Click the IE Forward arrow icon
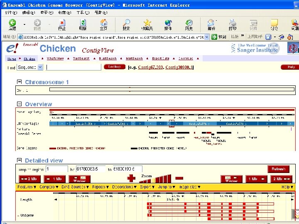299x224 pixels. coord(37,23)
